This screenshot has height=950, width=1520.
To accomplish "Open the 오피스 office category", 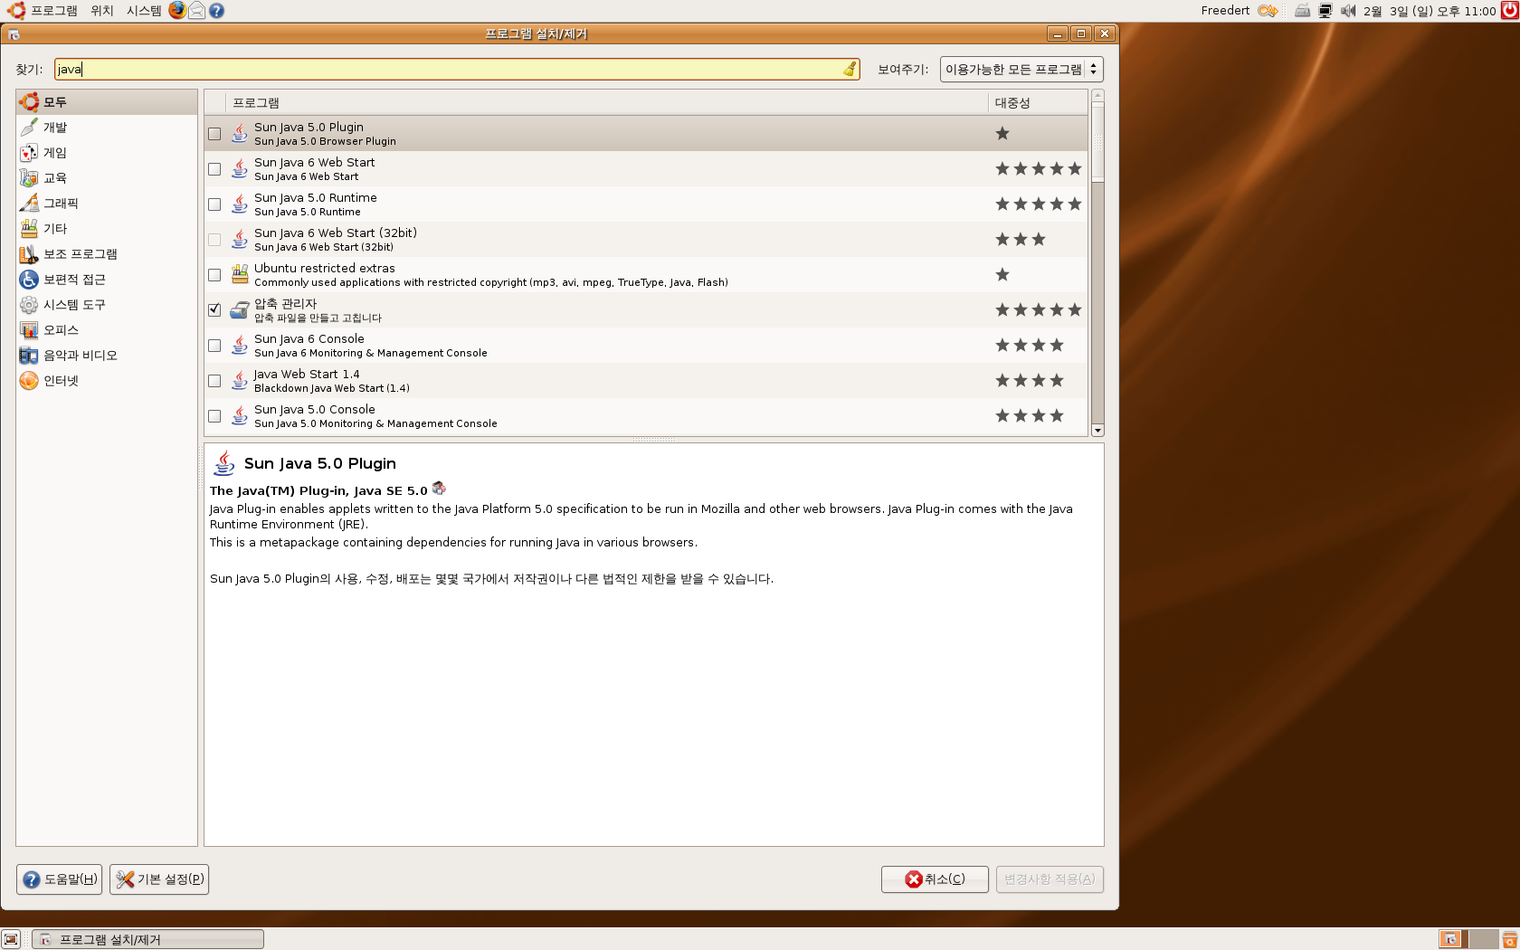I will point(107,330).
